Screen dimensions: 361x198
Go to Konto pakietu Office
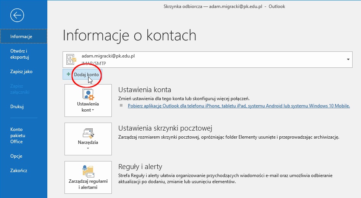[x=17, y=136]
